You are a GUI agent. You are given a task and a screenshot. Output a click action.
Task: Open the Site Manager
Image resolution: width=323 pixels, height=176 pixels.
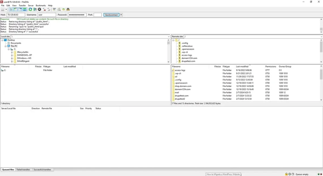[3, 9]
